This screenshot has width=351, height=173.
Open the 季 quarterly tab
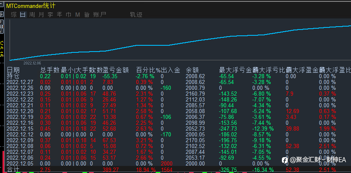coord(50,15)
